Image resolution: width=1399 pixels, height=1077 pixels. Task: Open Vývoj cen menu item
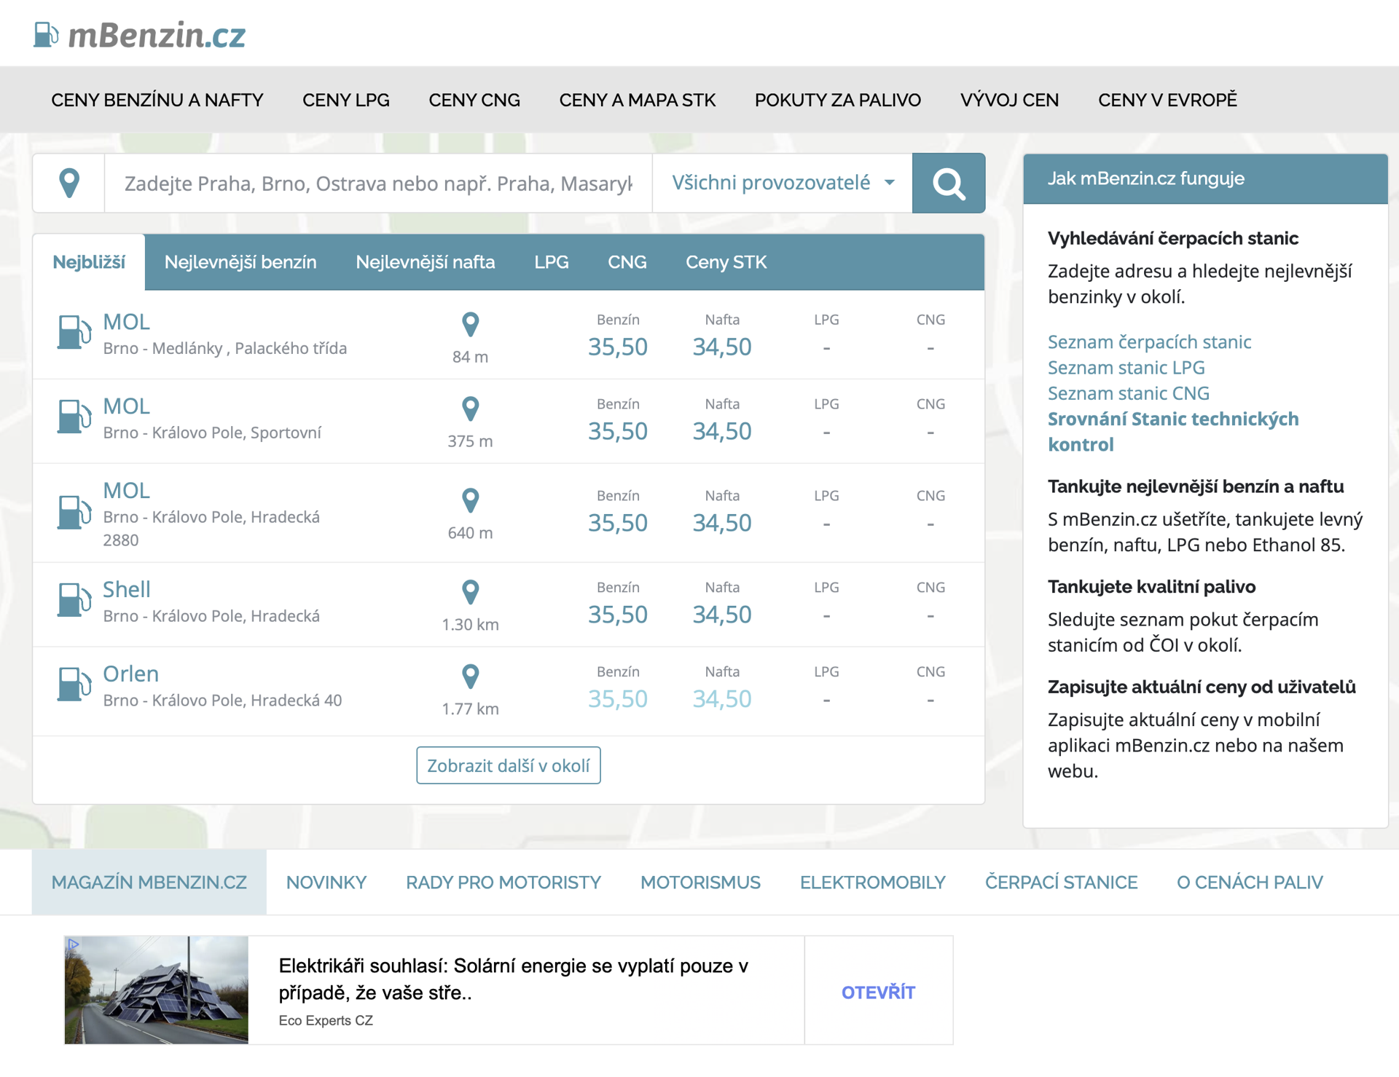tap(1009, 100)
